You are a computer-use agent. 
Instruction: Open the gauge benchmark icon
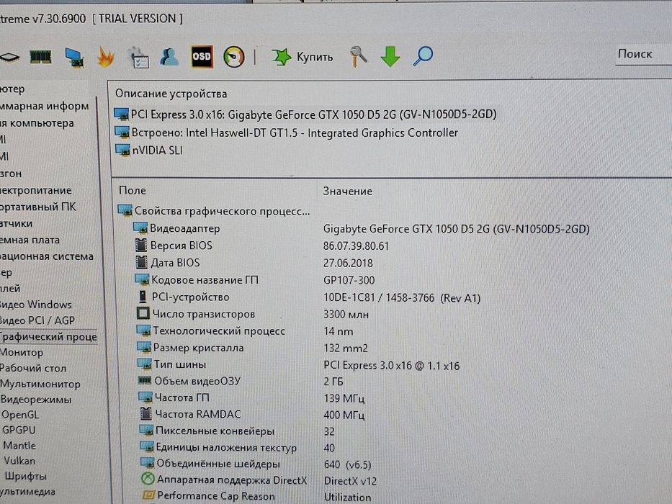point(233,57)
